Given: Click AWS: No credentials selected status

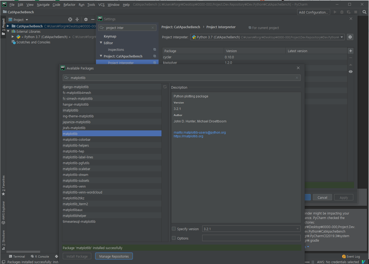Looking at the screenshot, I should pyautogui.click(x=338, y=262).
